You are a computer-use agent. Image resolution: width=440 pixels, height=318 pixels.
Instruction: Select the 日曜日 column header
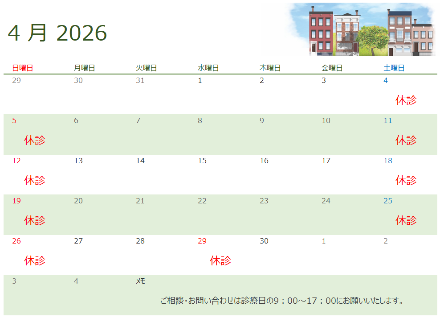[22, 68]
